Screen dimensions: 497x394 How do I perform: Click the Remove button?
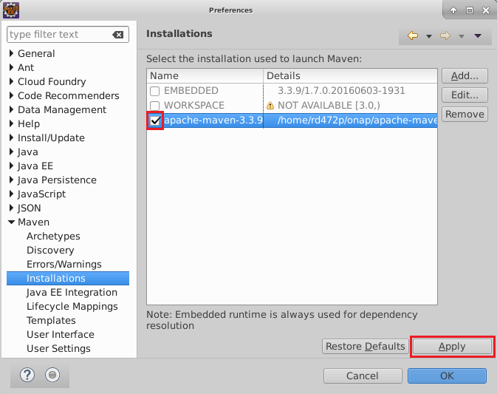(465, 114)
